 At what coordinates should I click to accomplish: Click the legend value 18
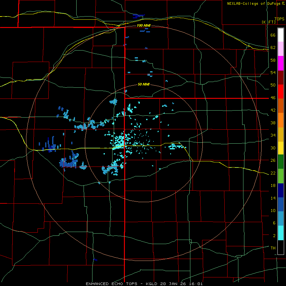tap(273, 186)
